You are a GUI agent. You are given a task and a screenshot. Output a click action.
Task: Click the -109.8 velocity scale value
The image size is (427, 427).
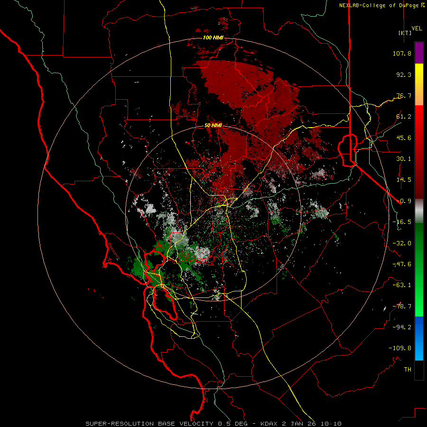[x=400, y=348]
